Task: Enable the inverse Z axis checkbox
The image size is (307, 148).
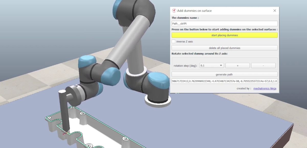Action: coord(173,41)
